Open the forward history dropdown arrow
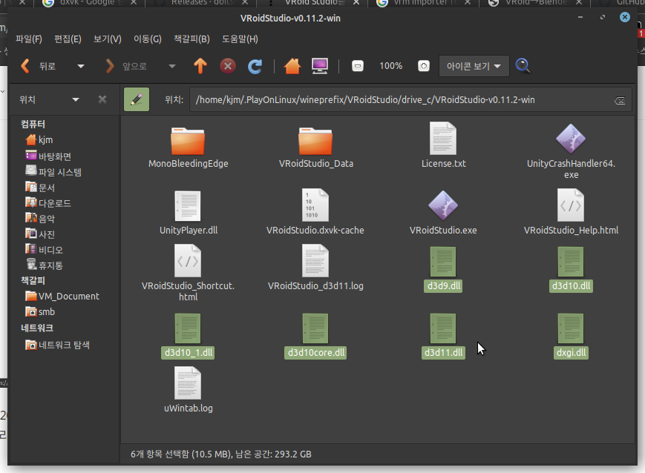645x473 pixels. point(172,66)
